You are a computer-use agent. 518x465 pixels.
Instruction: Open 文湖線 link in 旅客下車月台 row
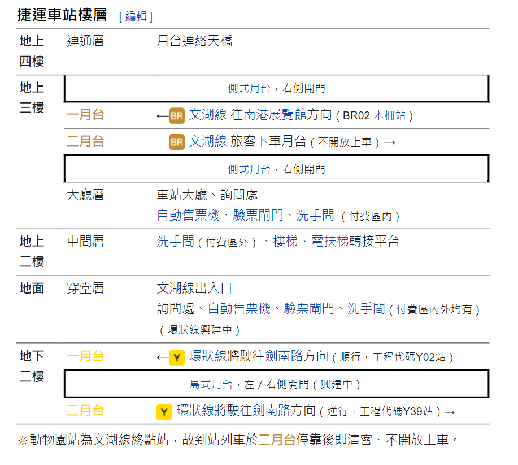click(x=208, y=141)
